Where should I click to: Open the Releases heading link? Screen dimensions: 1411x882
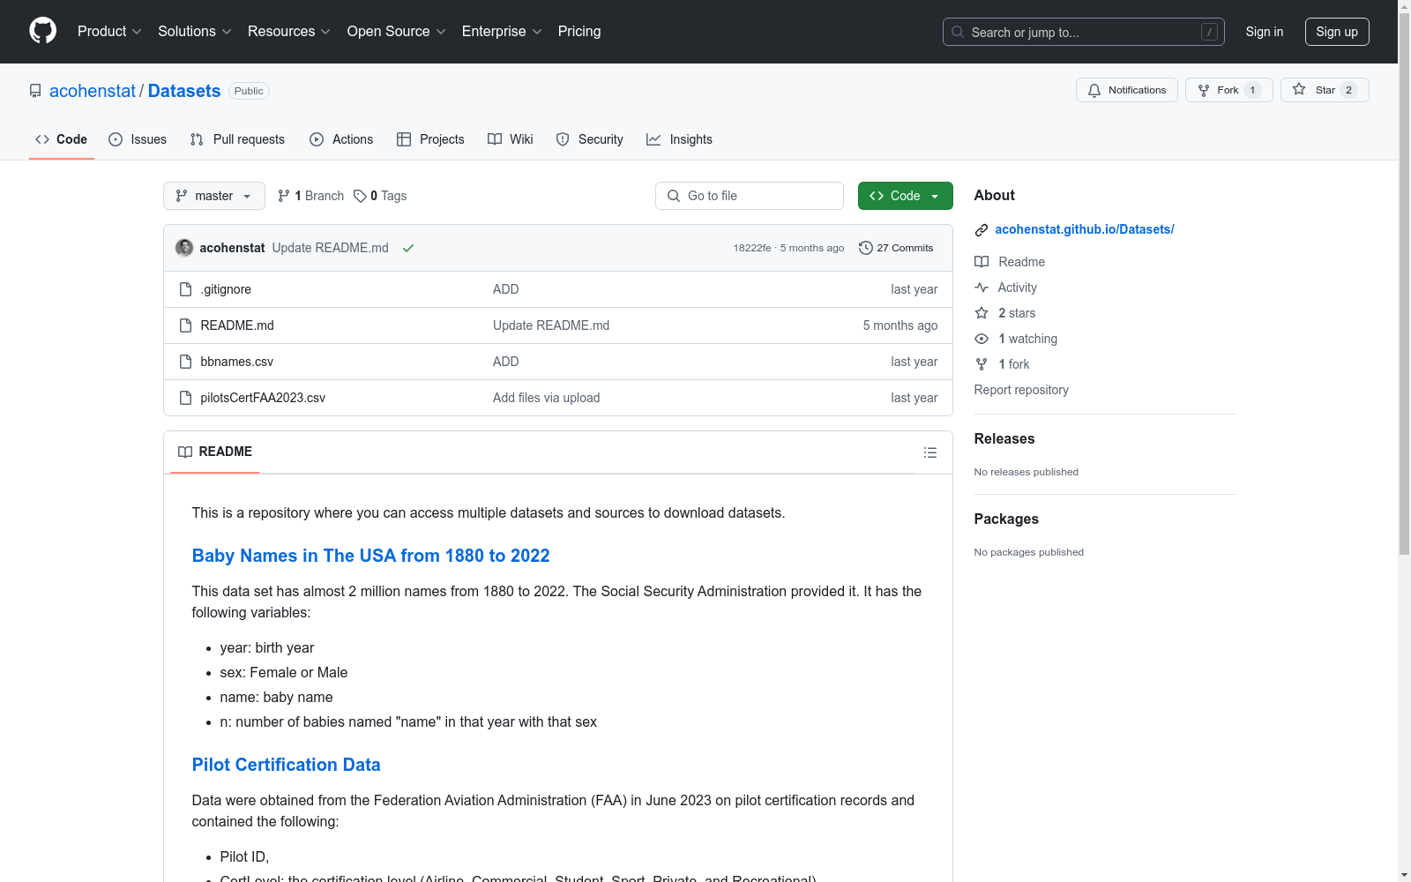1004,438
